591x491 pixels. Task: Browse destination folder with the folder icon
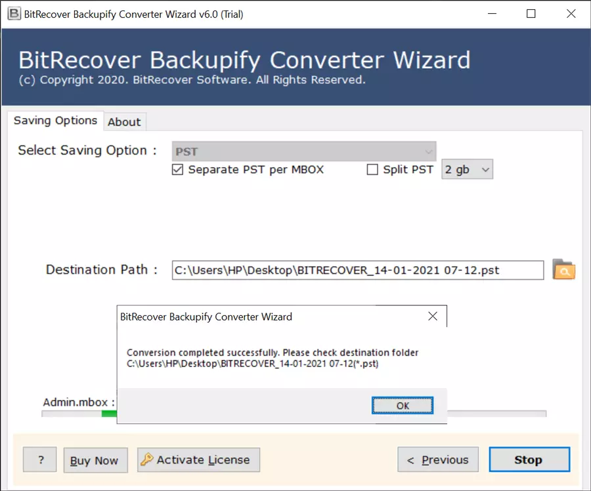coord(563,269)
